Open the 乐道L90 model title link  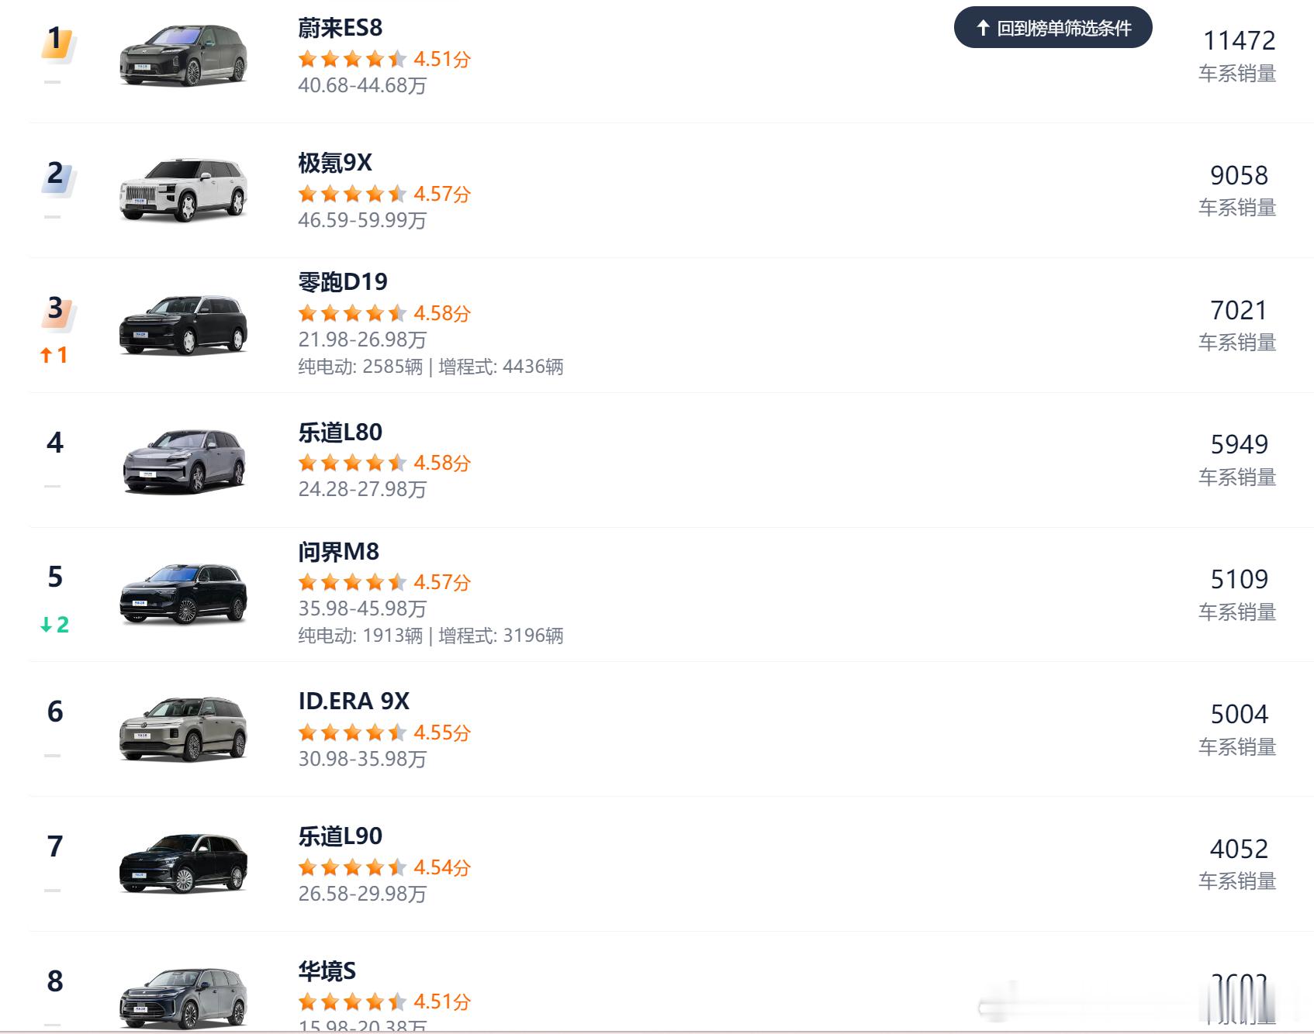[341, 836]
